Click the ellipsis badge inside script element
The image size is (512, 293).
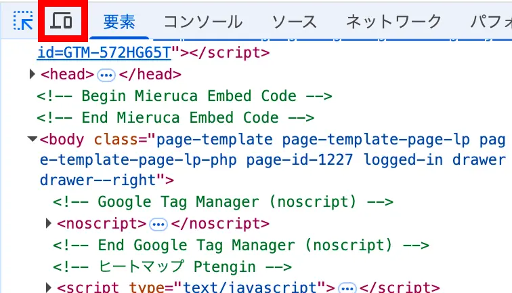[x=347, y=288]
